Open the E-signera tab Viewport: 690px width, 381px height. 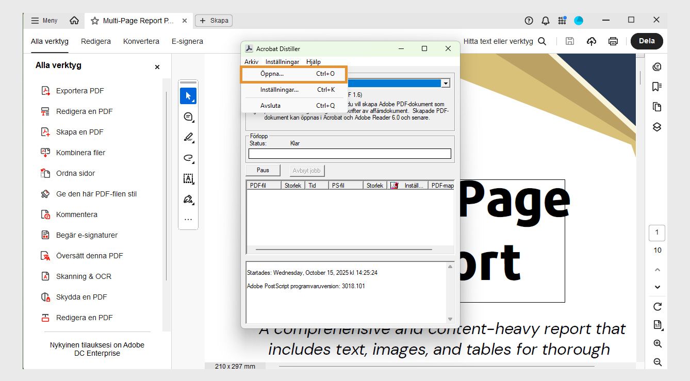coord(187,41)
